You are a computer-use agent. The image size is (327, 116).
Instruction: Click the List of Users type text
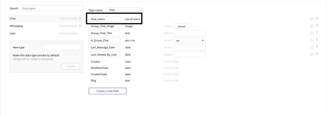132,19
